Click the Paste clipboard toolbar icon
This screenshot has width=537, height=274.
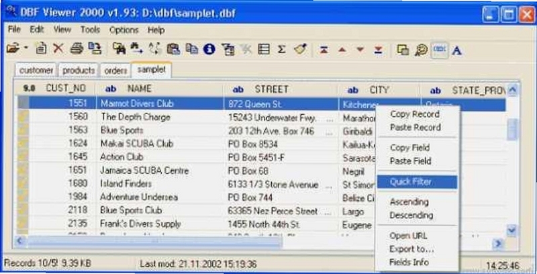pyautogui.click(x=174, y=49)
